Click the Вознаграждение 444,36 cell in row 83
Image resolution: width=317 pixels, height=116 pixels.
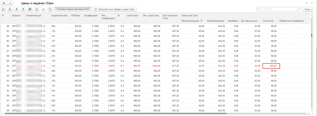(x=216, y=31)
